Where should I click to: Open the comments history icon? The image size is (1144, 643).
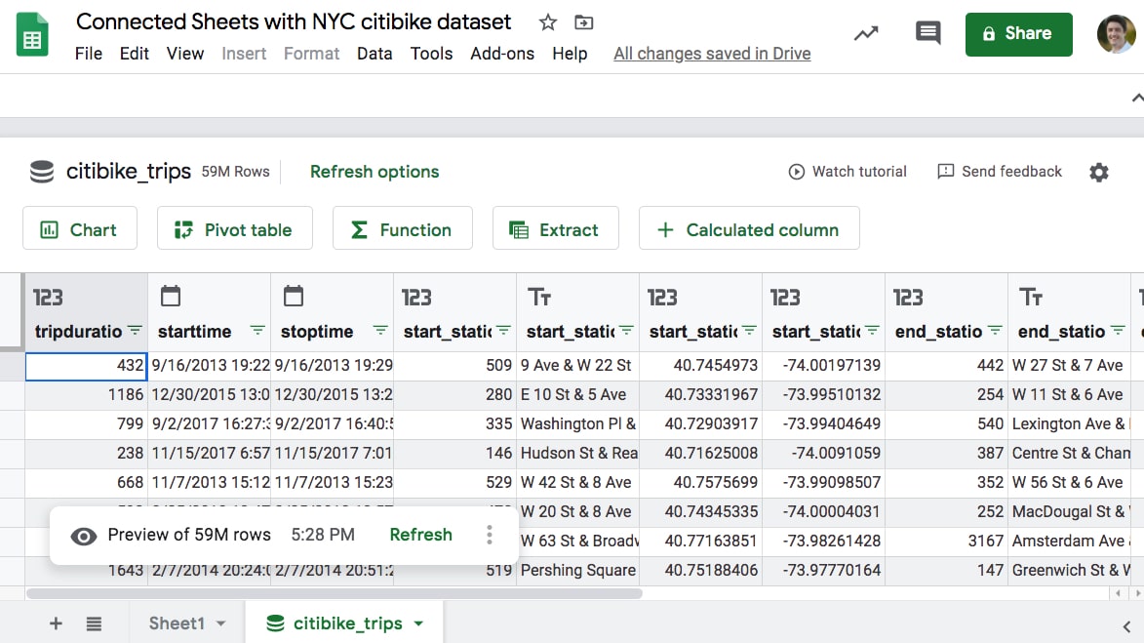(x=928, y=33)
